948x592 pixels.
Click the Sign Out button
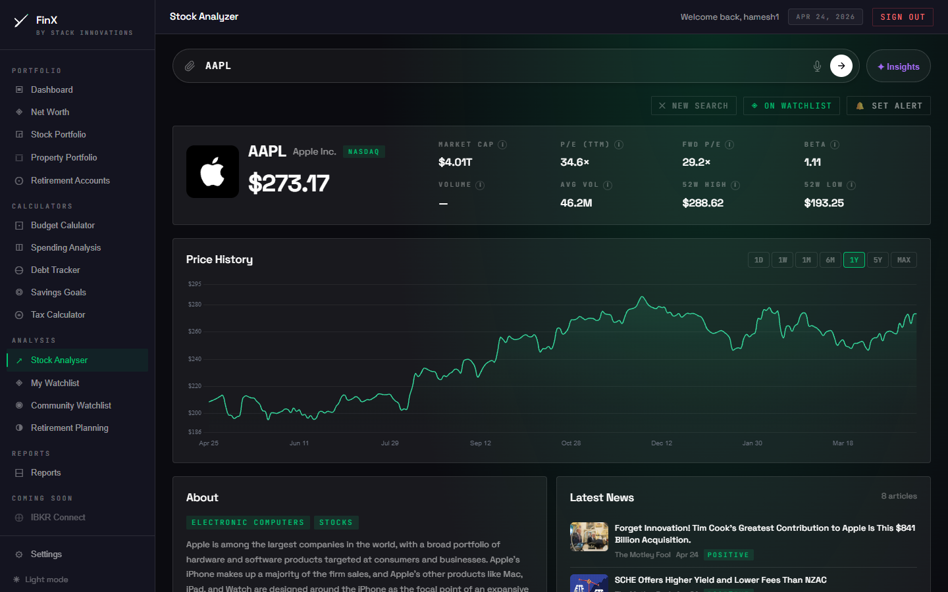point(903,17)
